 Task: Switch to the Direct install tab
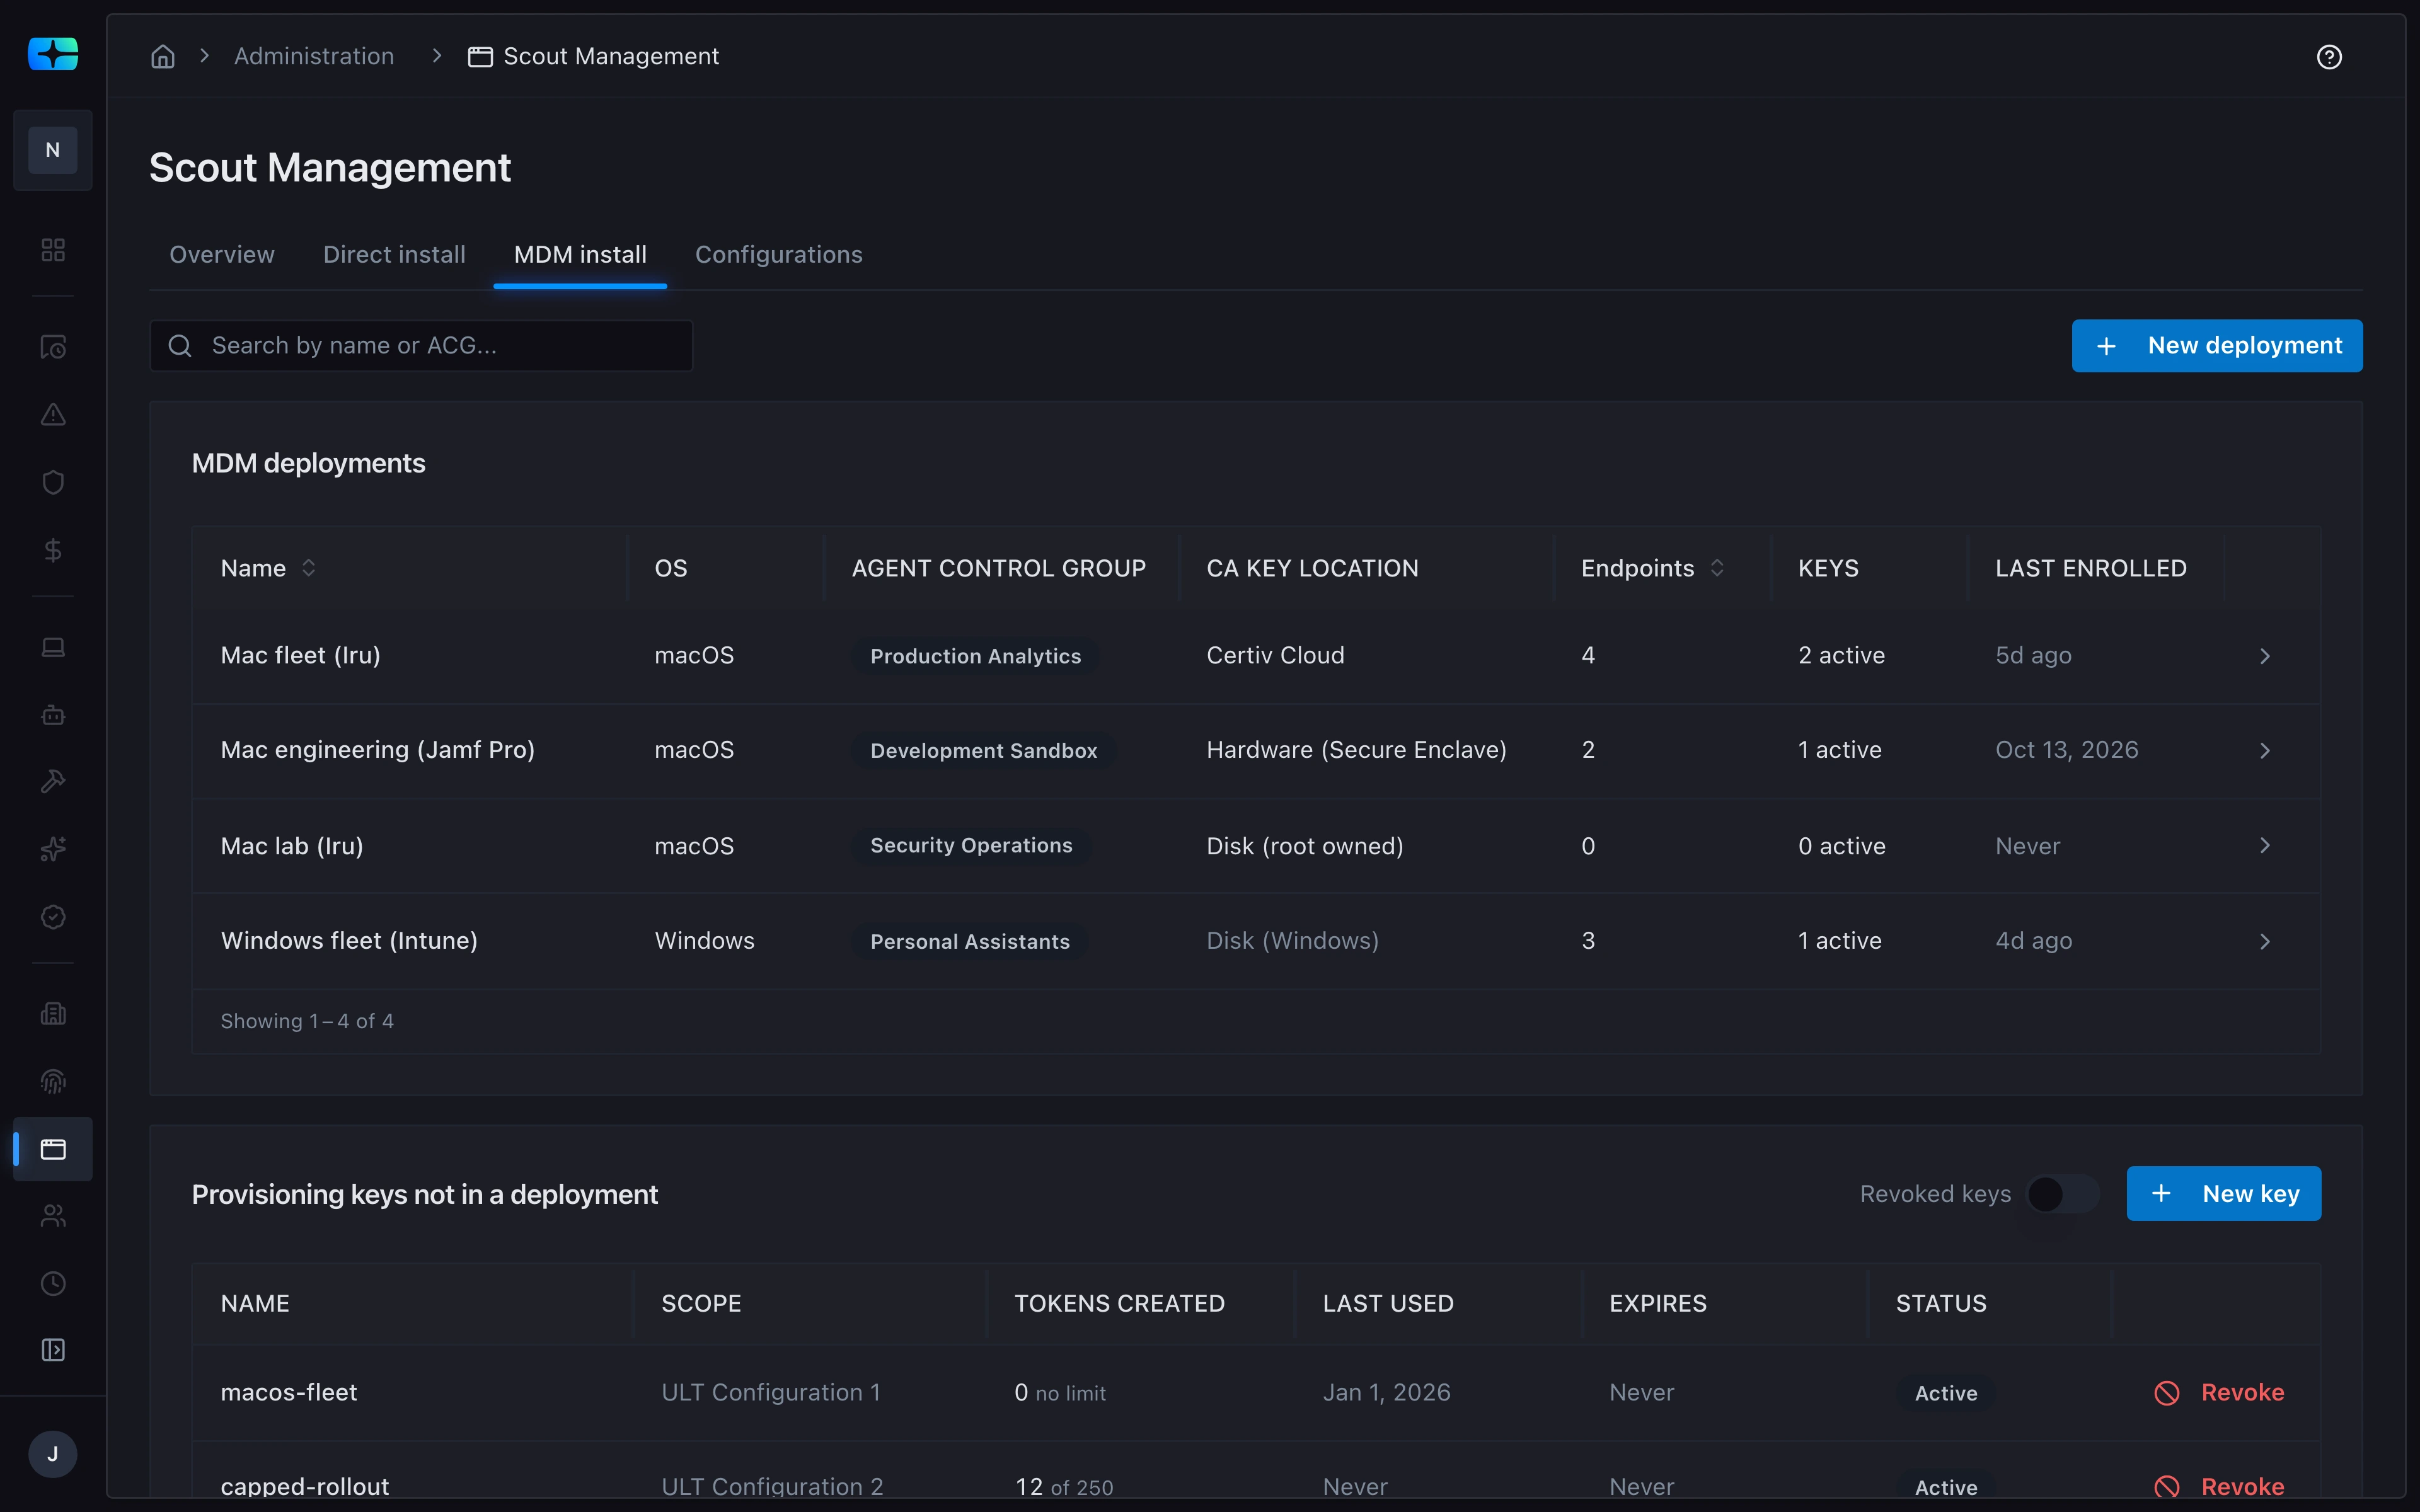click(394, 255)
